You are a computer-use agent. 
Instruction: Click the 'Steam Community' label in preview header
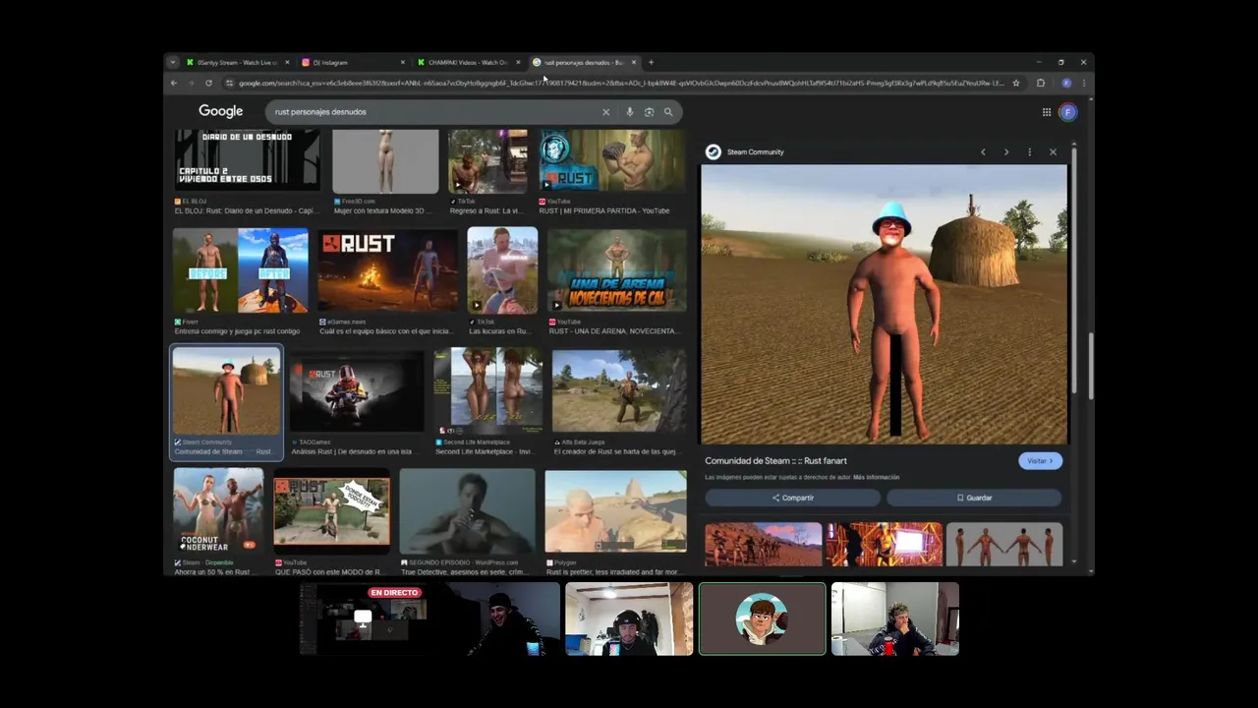click(755, 152)
